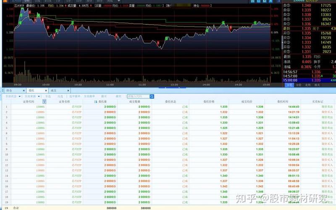Select order row with time 14:44:43

click(169, 107)
